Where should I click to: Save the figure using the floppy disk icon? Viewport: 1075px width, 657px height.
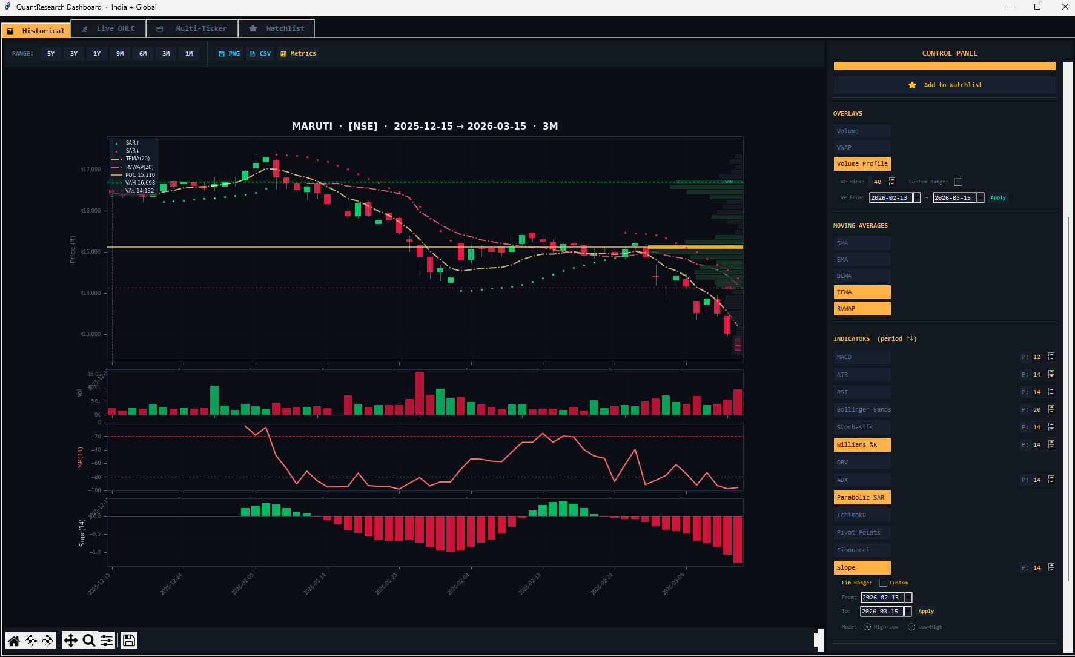tap(128, 641)
